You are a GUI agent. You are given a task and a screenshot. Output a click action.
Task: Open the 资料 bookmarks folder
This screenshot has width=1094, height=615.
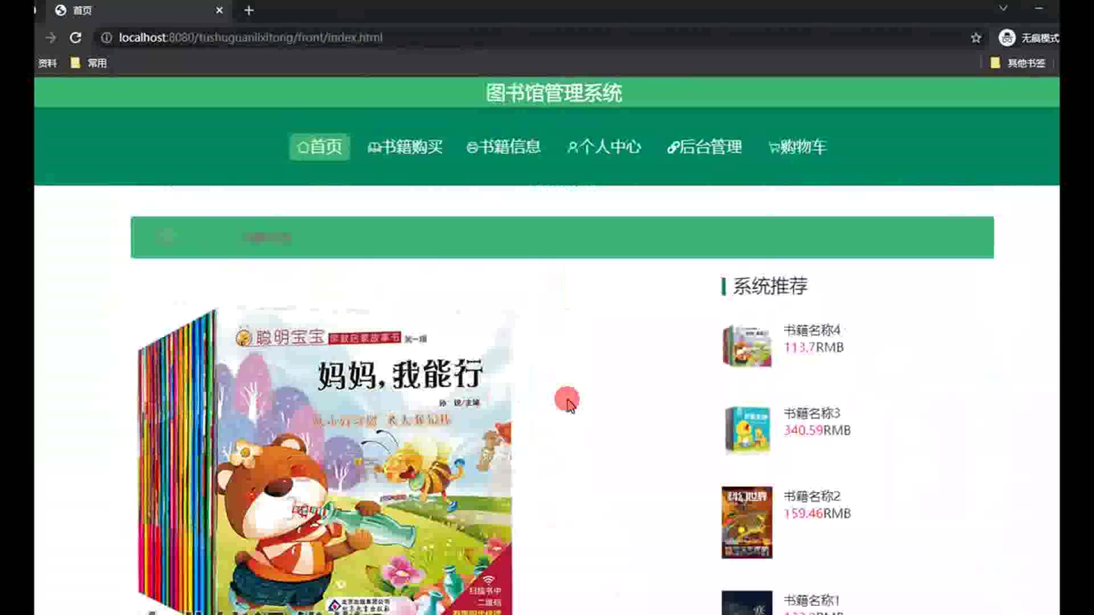coord(47,63)
